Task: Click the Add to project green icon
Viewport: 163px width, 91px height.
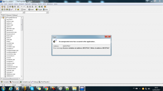Action: [x=39, y=7]
